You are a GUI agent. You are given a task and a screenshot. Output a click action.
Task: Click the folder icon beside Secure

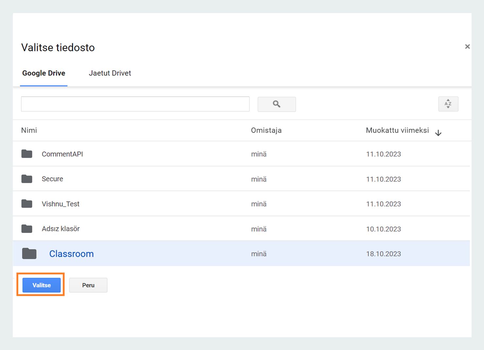[x=27, y=179]
